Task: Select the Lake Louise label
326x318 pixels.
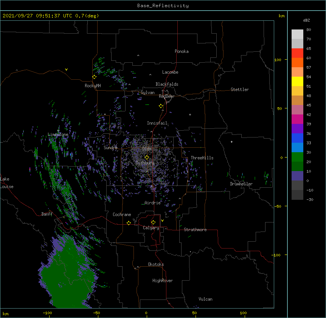Action: 7,183
